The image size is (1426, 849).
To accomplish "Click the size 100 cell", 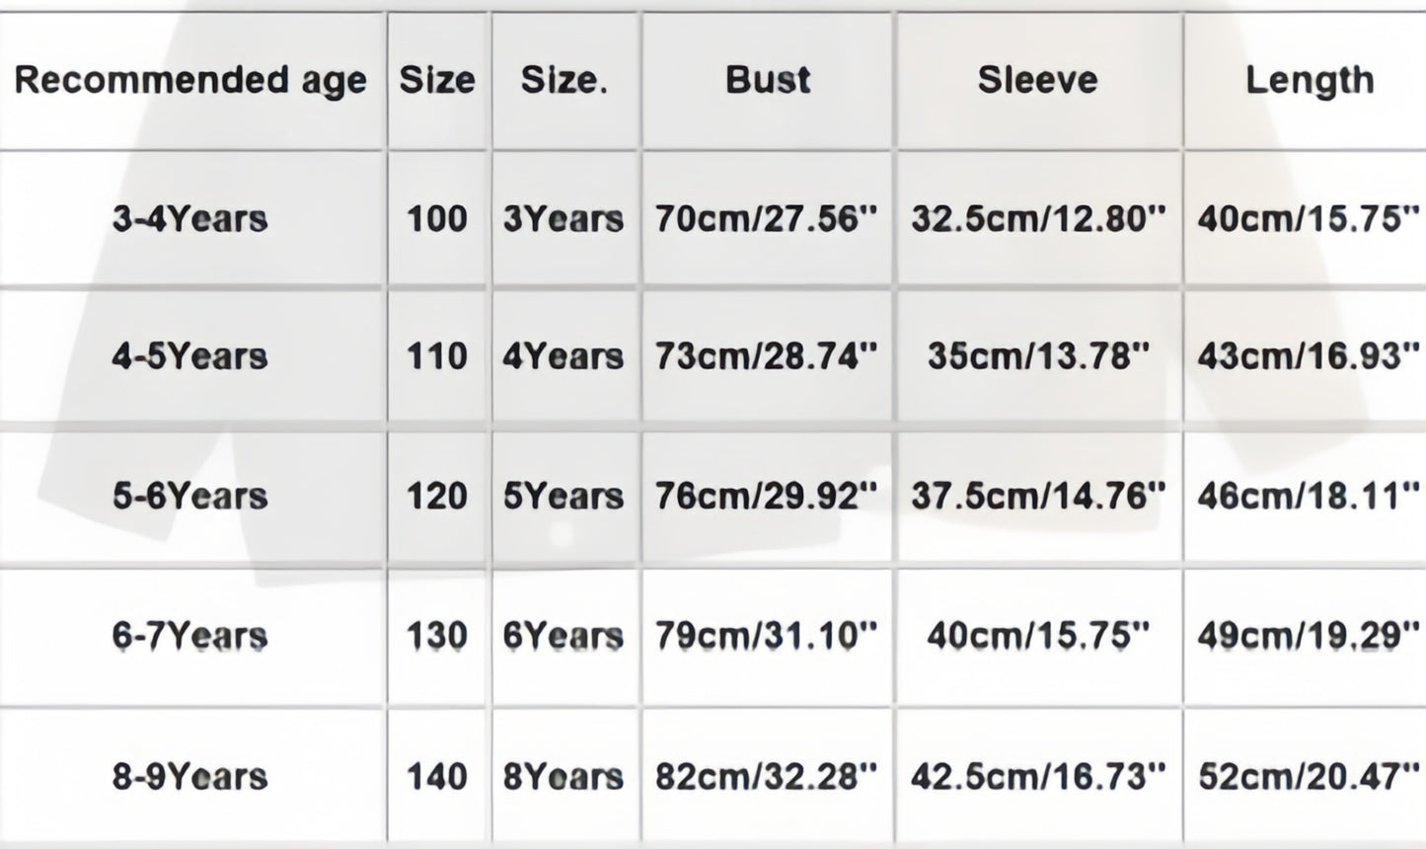I will tap(437, 218).
